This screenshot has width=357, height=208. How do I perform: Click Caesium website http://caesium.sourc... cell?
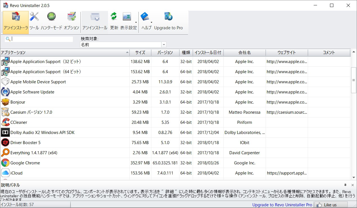tap(287, 112)
